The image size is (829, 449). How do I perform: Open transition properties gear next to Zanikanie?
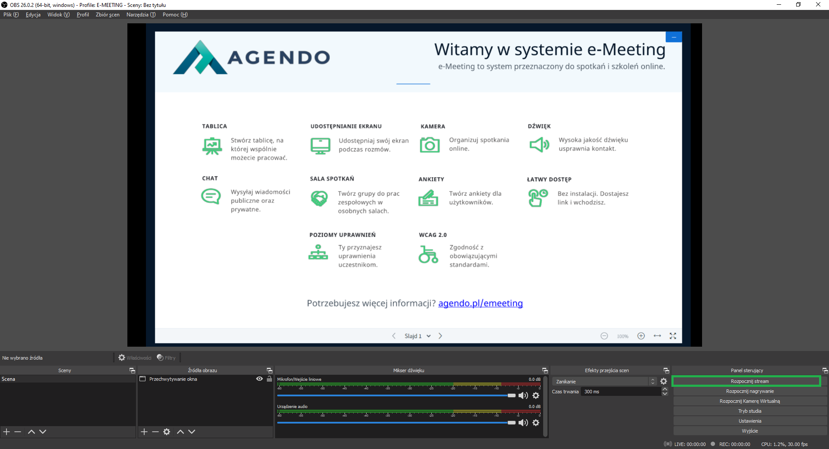664,381
